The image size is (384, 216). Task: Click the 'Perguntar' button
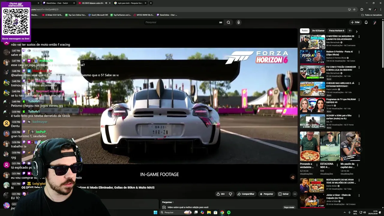(266, 194)
